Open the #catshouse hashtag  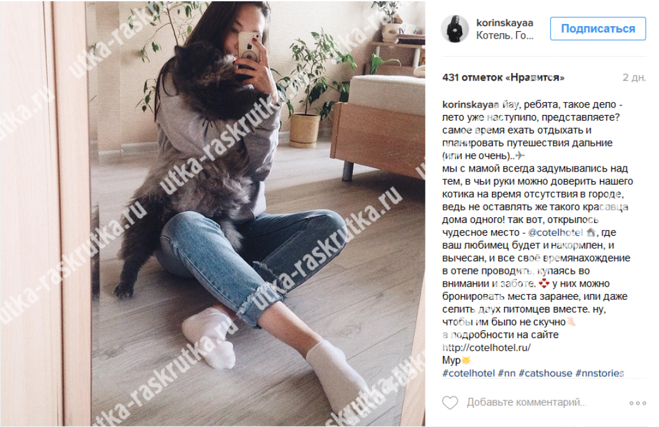(x=545, y=373)
